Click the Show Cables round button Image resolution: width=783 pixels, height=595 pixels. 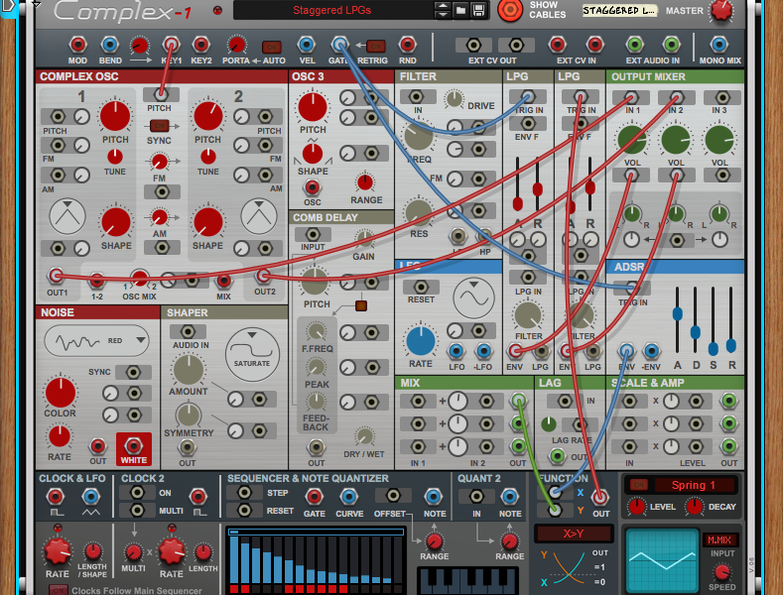coord(510,11)
